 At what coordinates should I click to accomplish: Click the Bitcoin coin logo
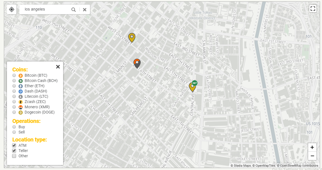point(20,76)
